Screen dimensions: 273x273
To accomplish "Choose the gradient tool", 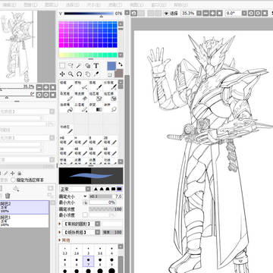I will [96, 108].
